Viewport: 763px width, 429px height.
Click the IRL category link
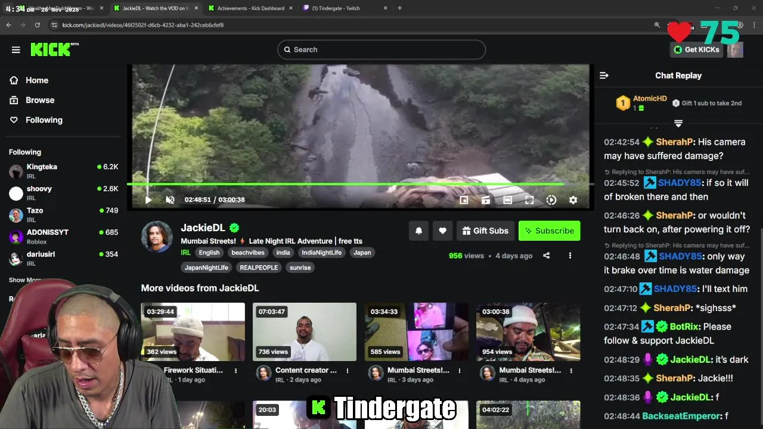(185, 253)
